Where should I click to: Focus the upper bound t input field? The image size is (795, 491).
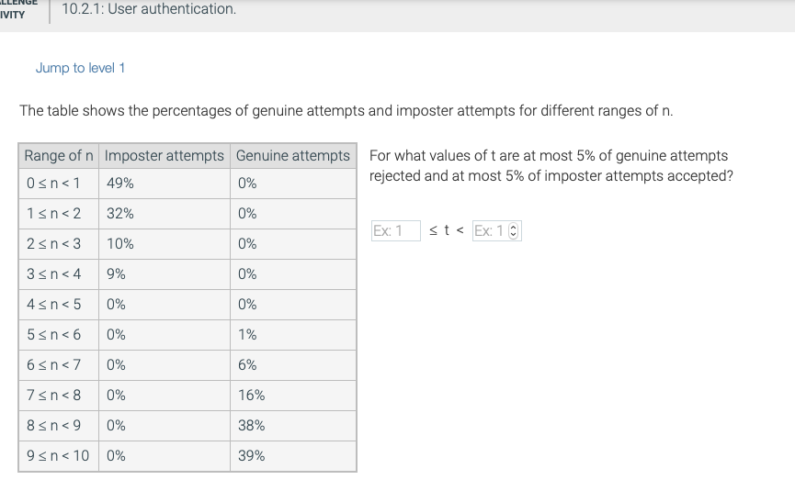pos(497,231)
